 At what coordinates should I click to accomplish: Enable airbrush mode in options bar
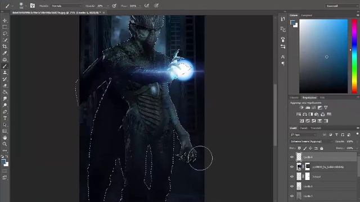coord(147,6)
